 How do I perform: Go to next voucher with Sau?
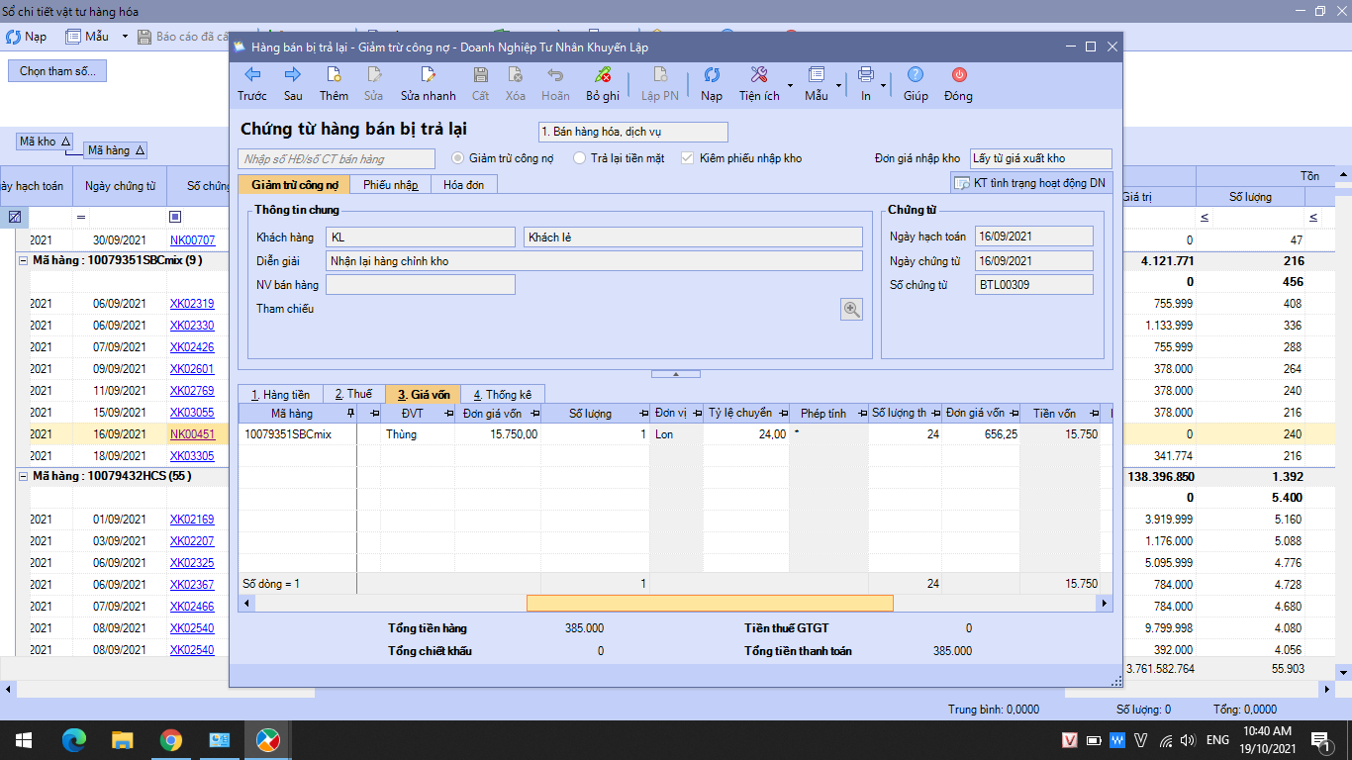coord(293,75)
